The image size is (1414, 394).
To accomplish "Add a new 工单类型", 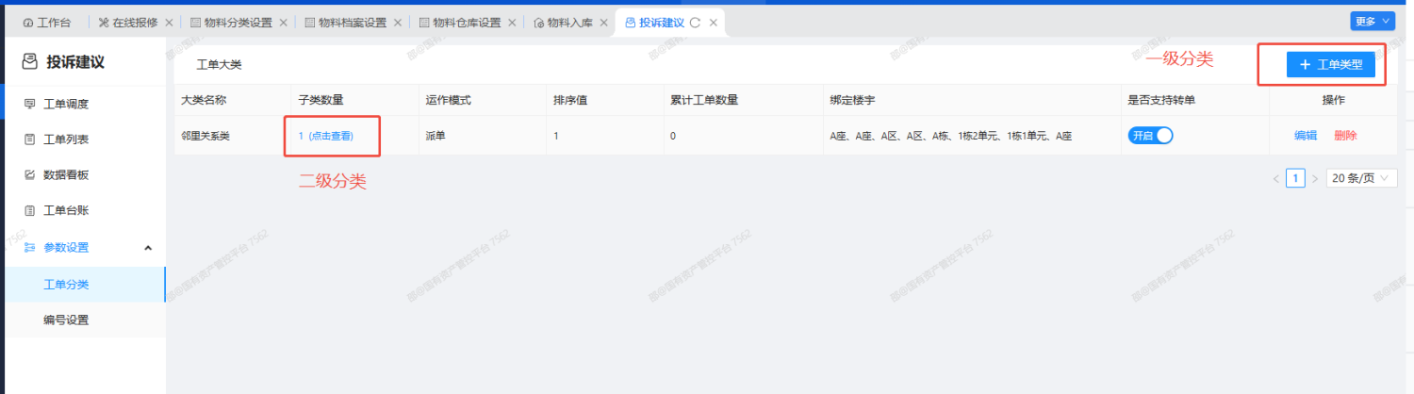I will point(1331,64).
